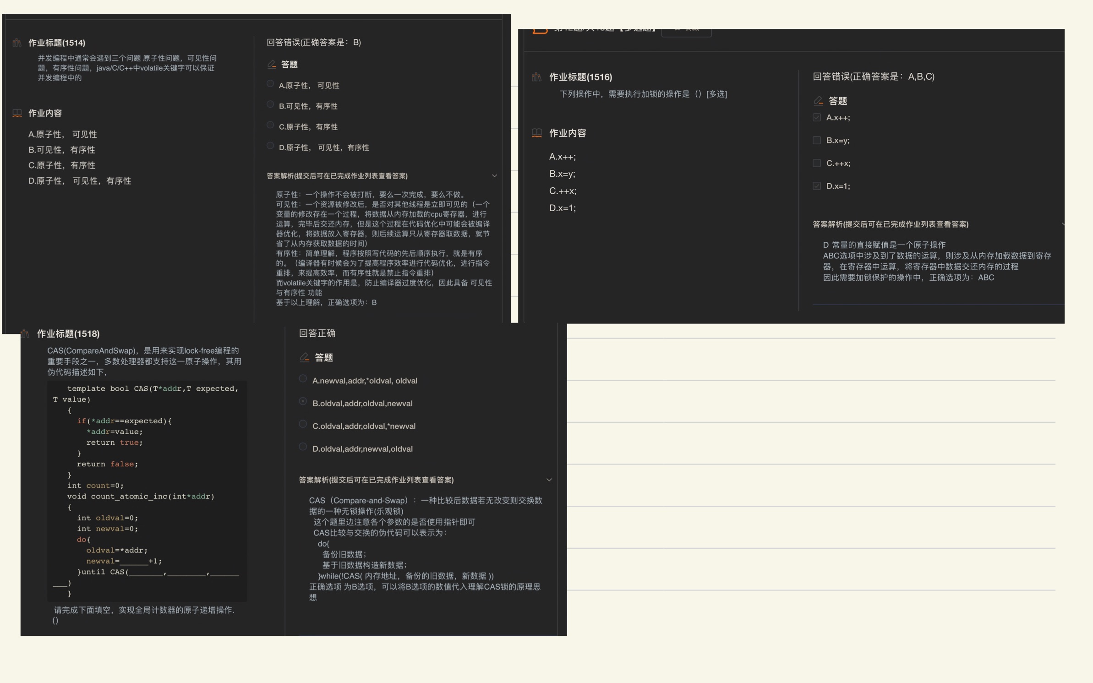Check the B.x=y; checkbox
This screenshot has width=1093, height=683.
pyautogui.click(x=817, y=141)
